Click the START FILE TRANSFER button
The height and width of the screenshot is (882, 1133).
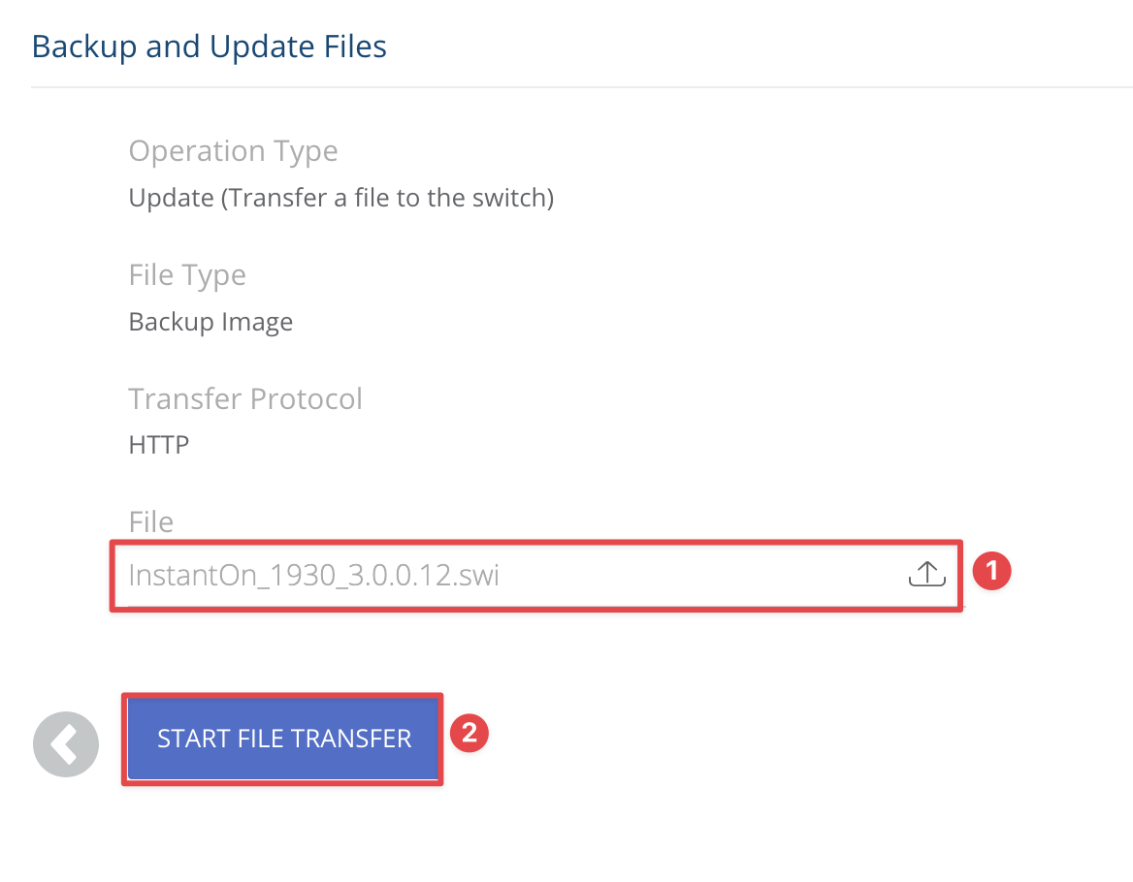pos(283,740)
